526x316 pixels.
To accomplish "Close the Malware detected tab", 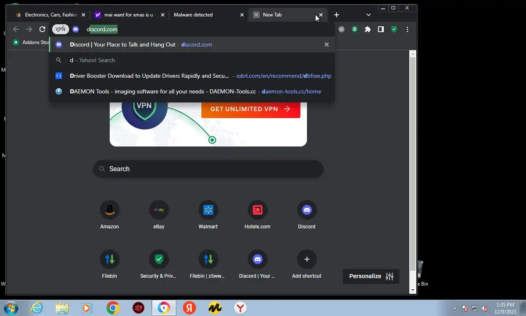I will pos(242,15).
